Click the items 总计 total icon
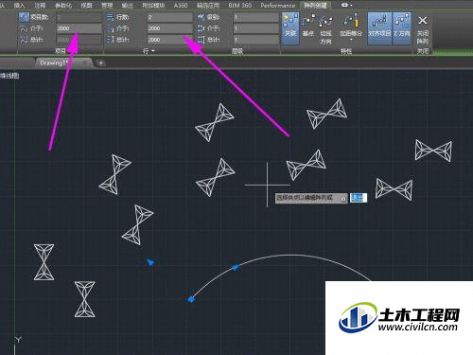473x355 pixels. (24, 40)
